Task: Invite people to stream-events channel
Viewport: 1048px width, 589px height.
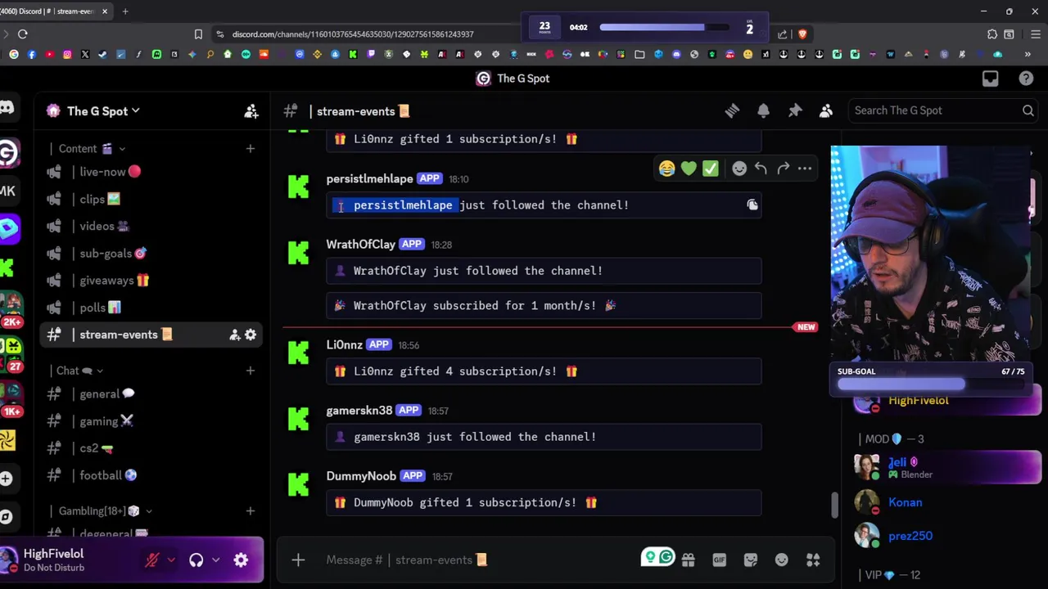Action: 235,335
